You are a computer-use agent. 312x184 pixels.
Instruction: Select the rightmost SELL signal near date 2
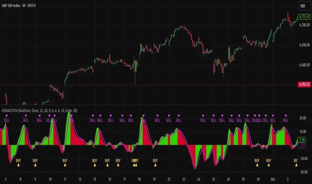[x=286, y=118]
